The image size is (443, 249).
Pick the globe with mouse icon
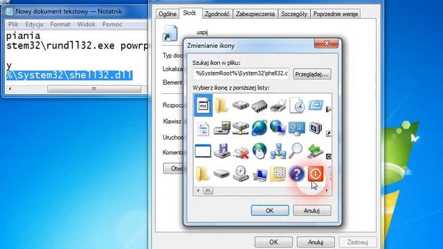tap(259, 151)
